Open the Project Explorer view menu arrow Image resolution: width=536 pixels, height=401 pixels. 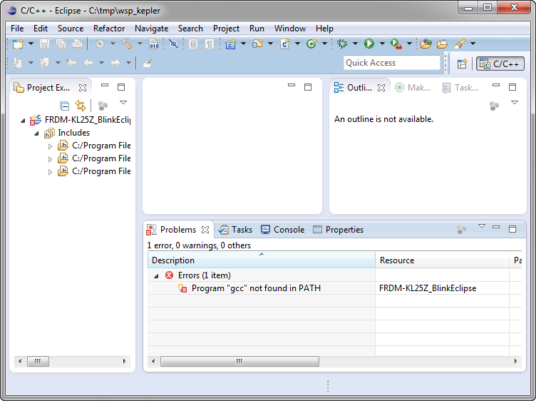tap(123, 103)
